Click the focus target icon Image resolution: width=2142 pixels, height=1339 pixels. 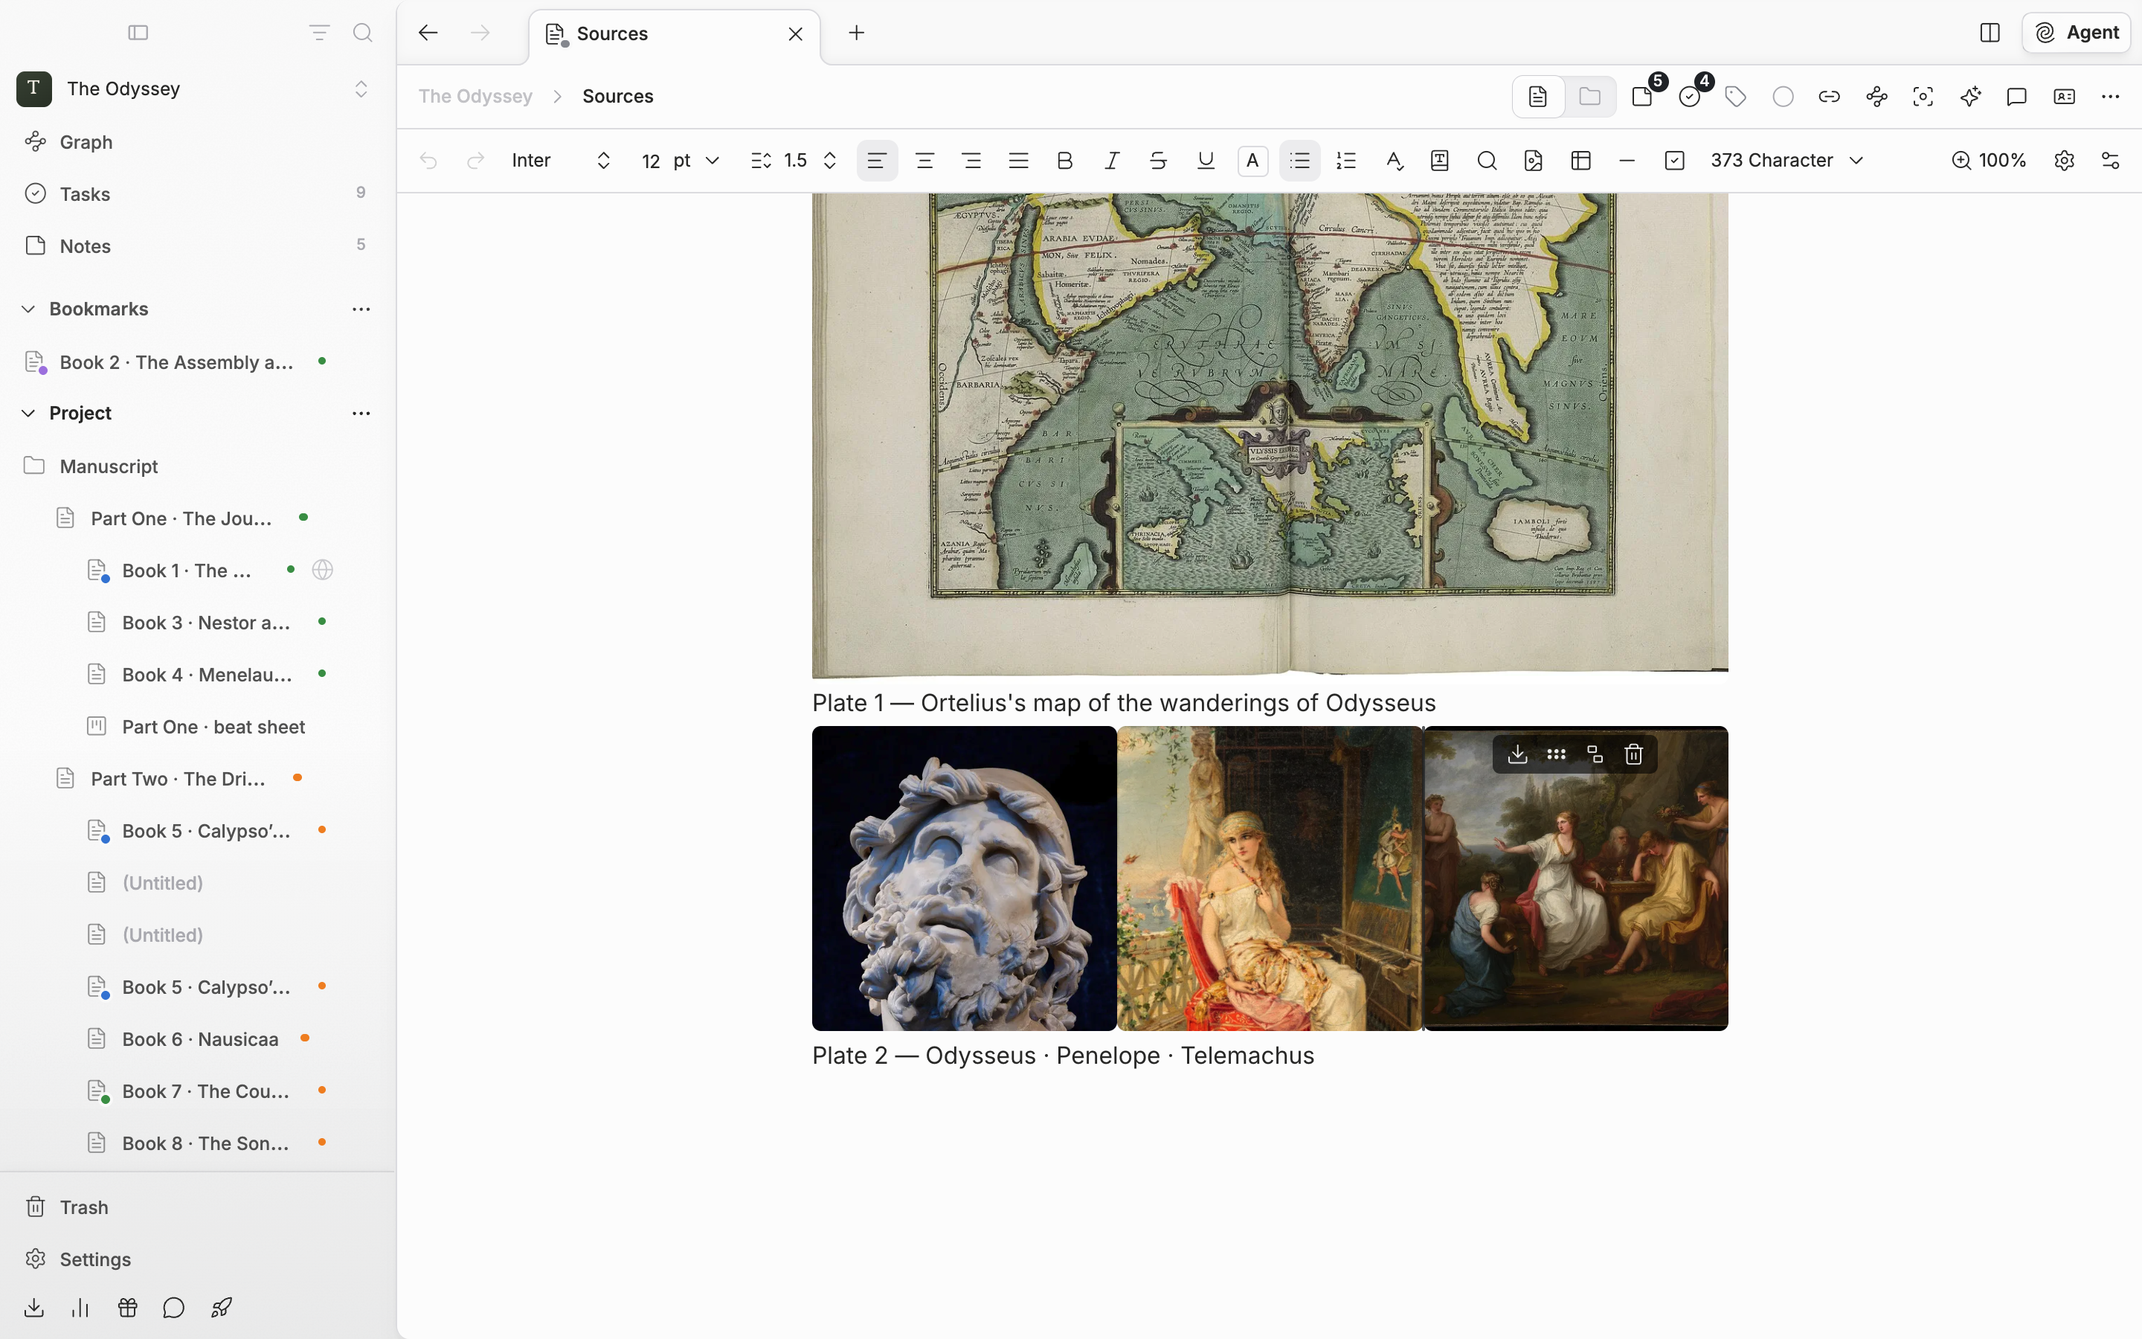click(x=1923, y=97)
